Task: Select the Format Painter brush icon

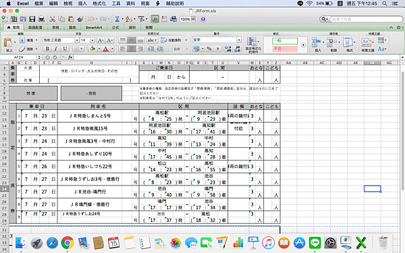Action: (80, 19)
